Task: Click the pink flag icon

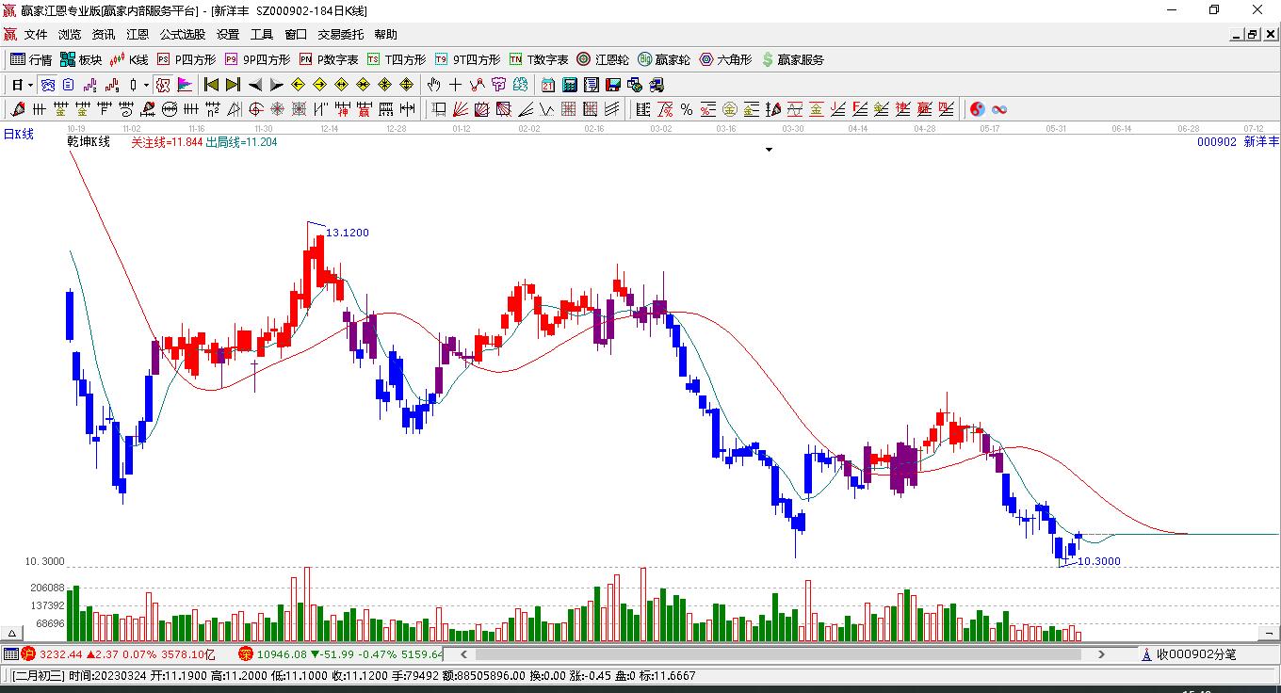Action: (x=185, y=85)
